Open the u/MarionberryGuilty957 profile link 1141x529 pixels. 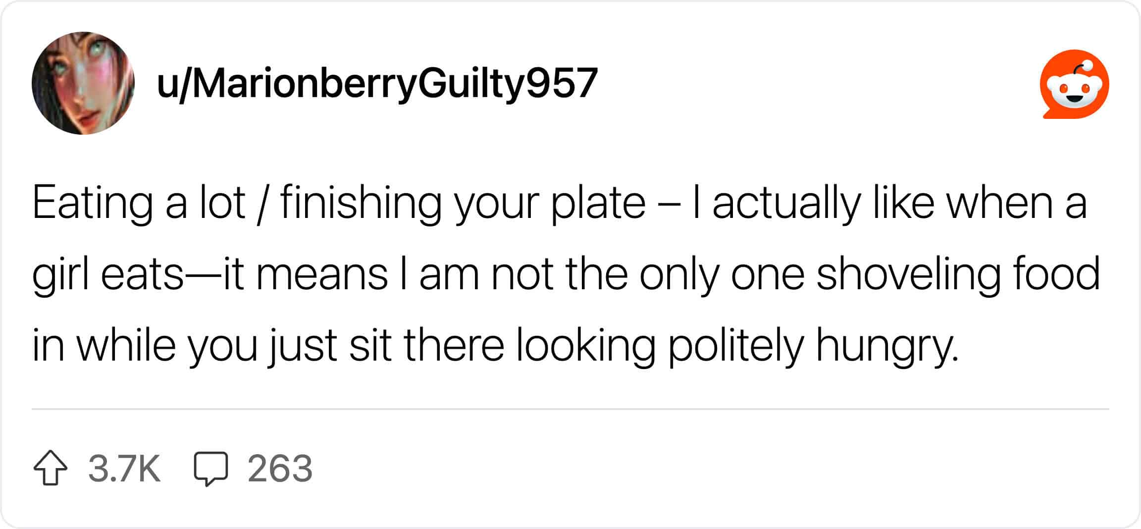click(377, 83)
